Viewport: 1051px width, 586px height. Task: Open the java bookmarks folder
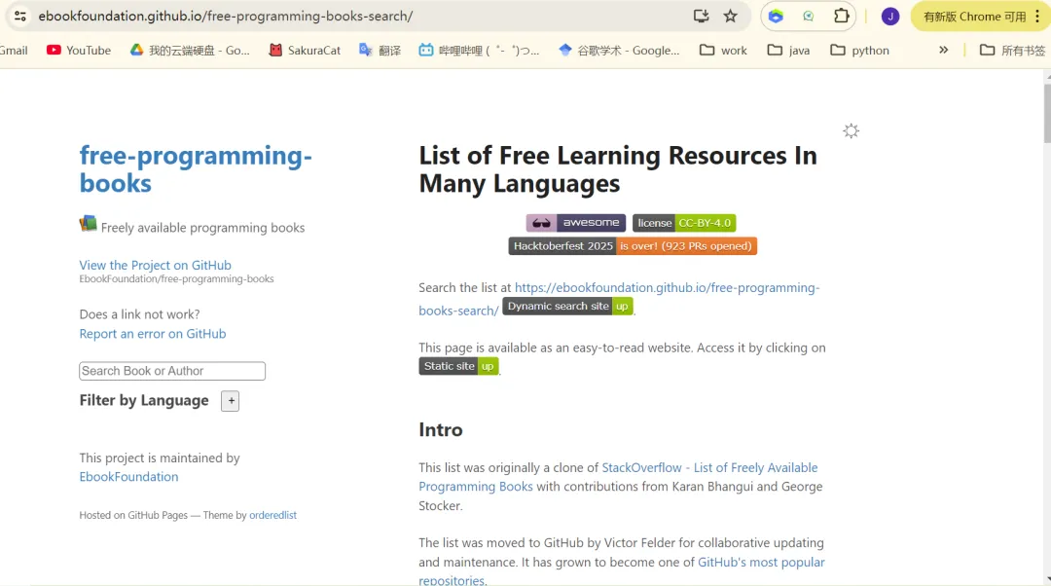click(x=788, y=51)
